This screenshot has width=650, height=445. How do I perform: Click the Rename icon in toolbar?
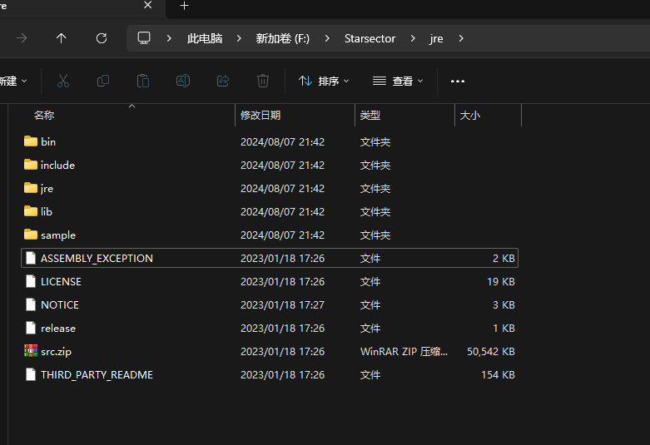click(182, 81)
